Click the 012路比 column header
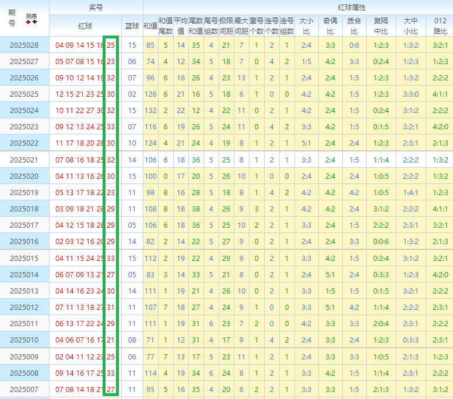This screenshot has height=399, width=453. [x=440, y=26]
